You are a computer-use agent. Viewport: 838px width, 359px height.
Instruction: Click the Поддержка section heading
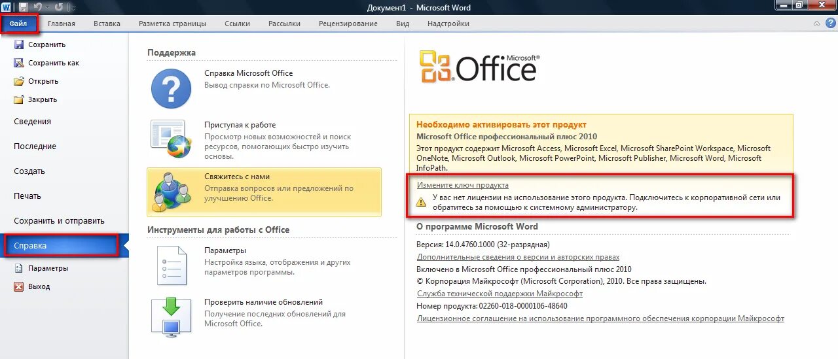click(x=172, y=52)
